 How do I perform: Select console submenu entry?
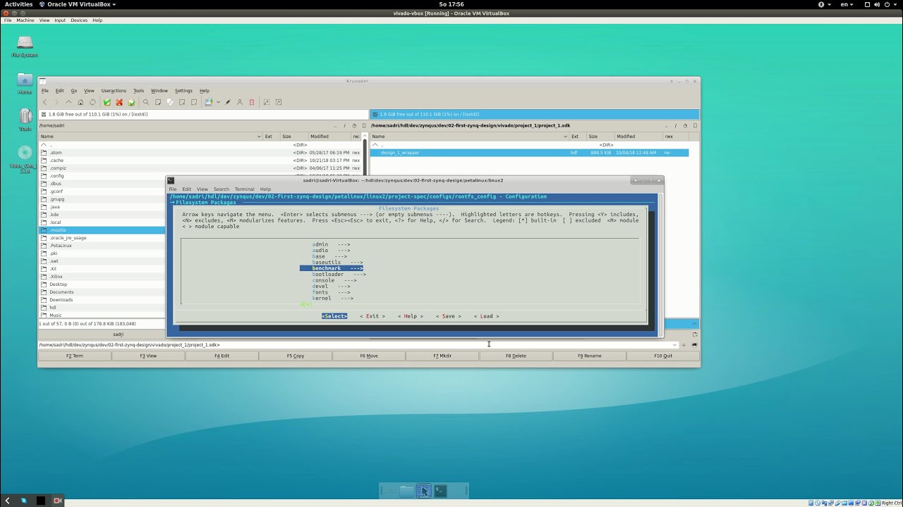(334, 280)
